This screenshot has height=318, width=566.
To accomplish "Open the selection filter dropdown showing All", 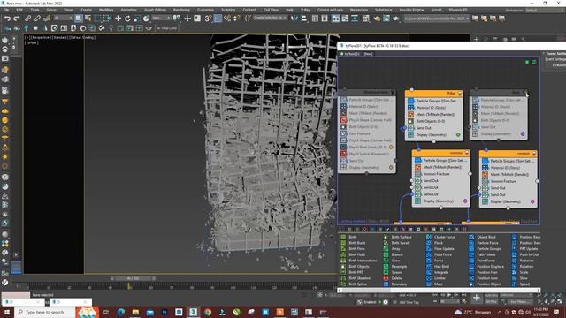I will pos(63,18).
